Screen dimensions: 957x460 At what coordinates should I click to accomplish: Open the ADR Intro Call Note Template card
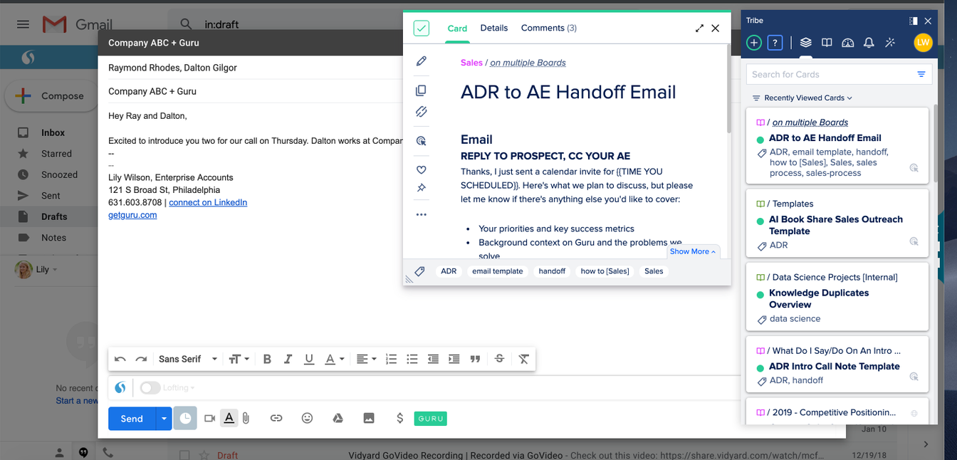point(834,366)
